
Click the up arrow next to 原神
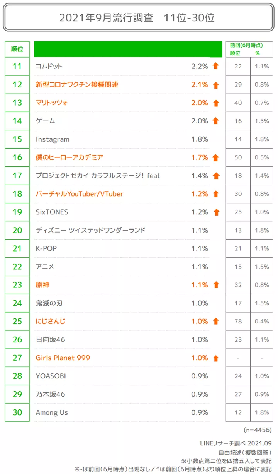[216, 285]
